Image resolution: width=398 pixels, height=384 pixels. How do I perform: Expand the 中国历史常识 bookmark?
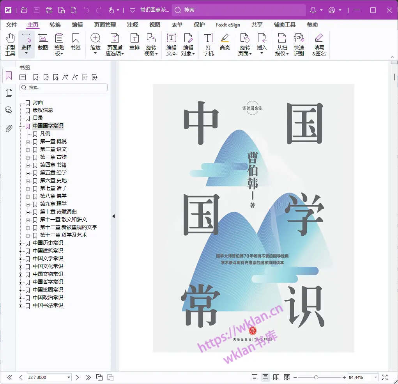(21, 243)
